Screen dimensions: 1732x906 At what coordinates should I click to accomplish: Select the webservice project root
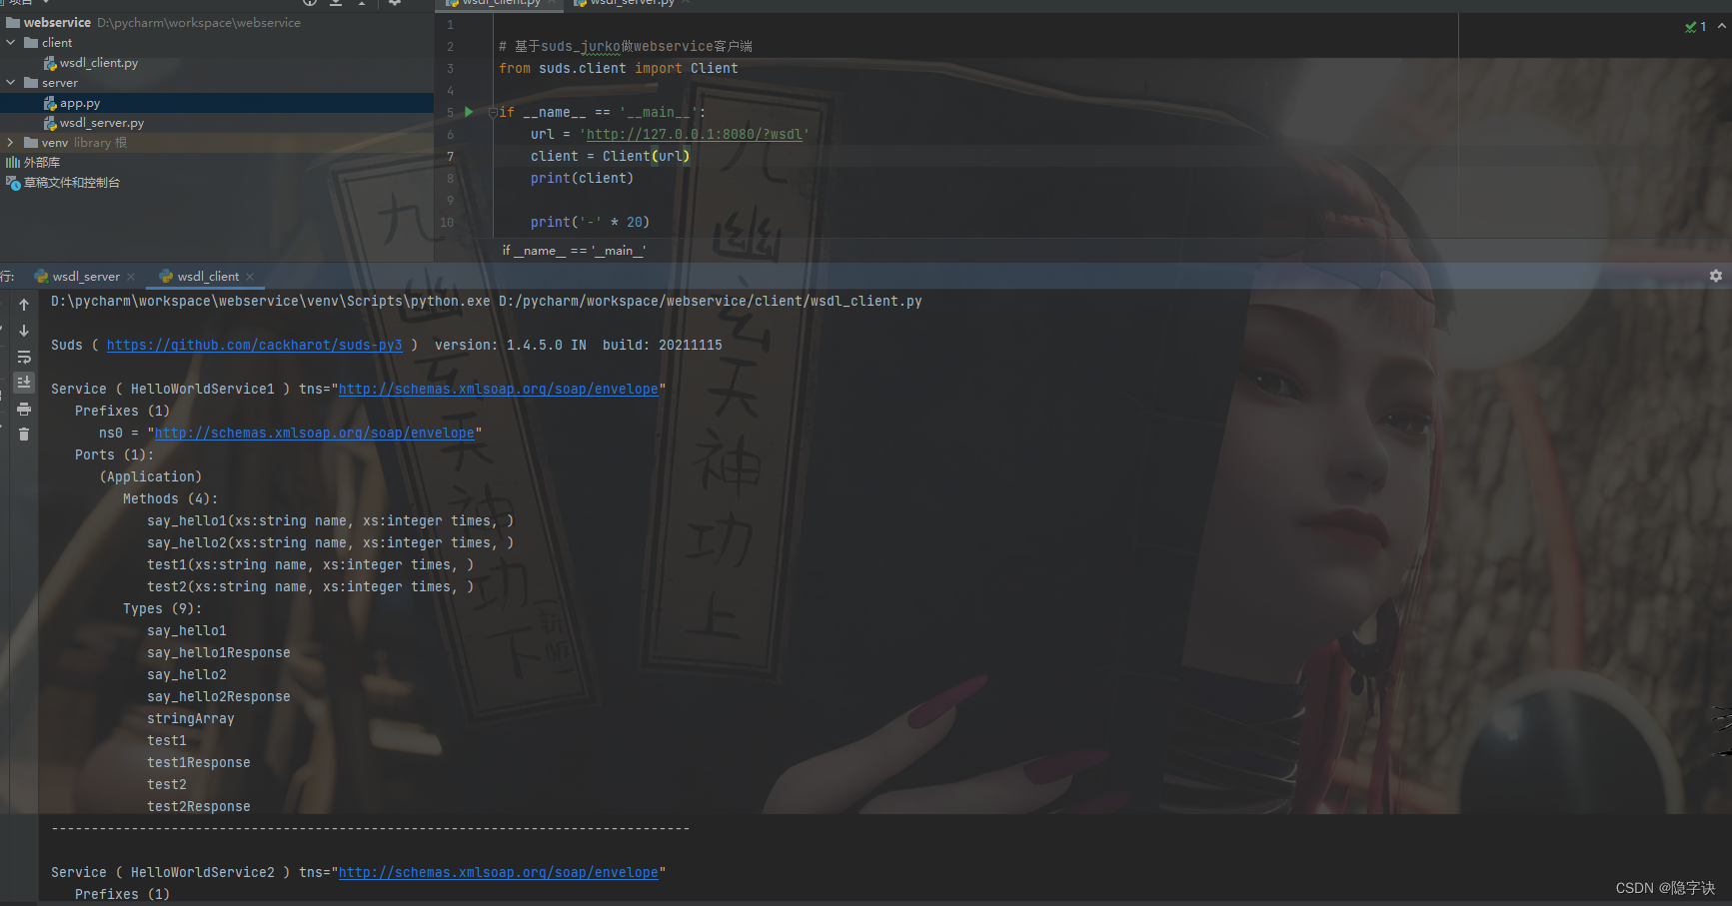[57, 22]
